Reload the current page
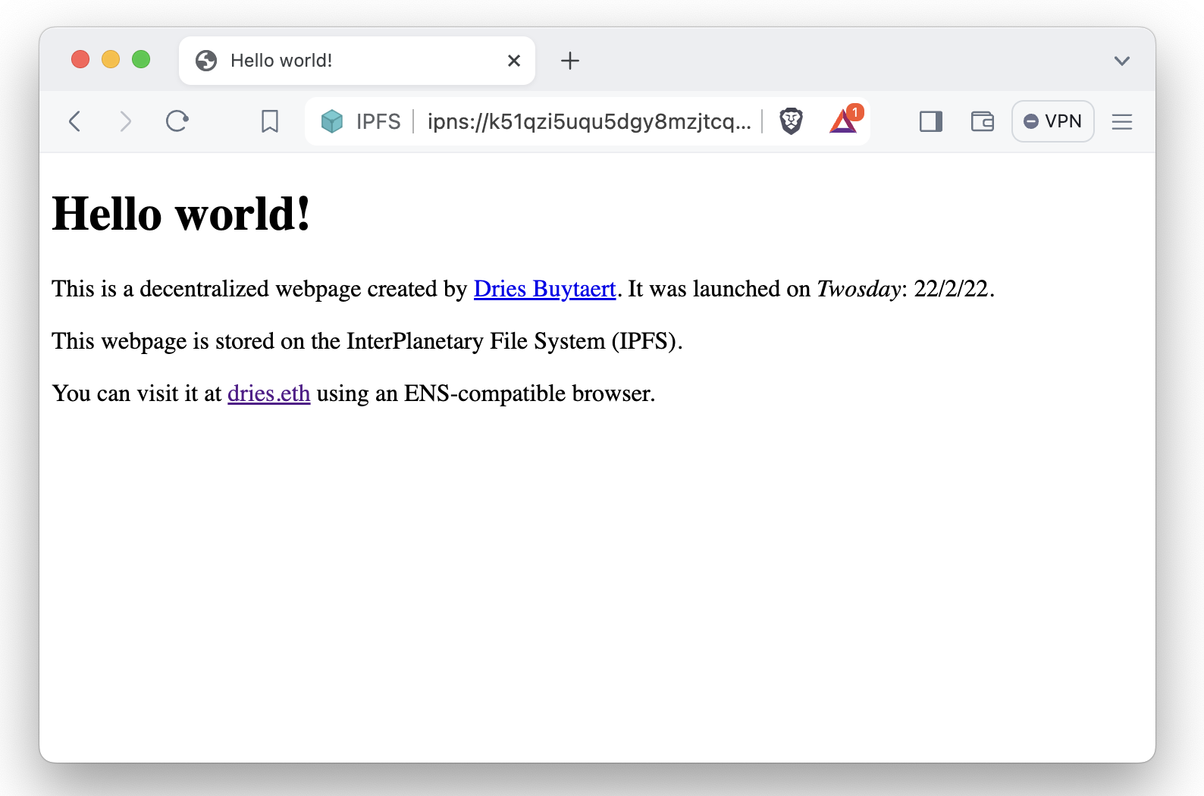Image resolution: width=1204 pixels, height=796 pixels. tap(177, 121)
